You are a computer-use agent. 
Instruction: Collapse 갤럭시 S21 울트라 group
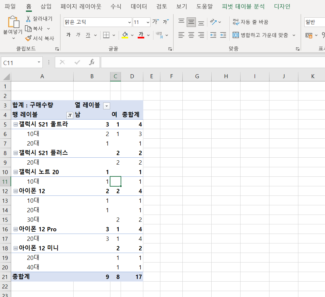[15, 125]
